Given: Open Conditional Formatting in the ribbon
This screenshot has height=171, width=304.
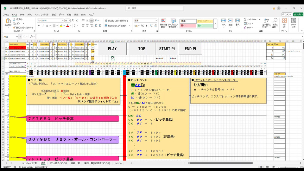Looking at the screenshot, I should pos(163,23).
